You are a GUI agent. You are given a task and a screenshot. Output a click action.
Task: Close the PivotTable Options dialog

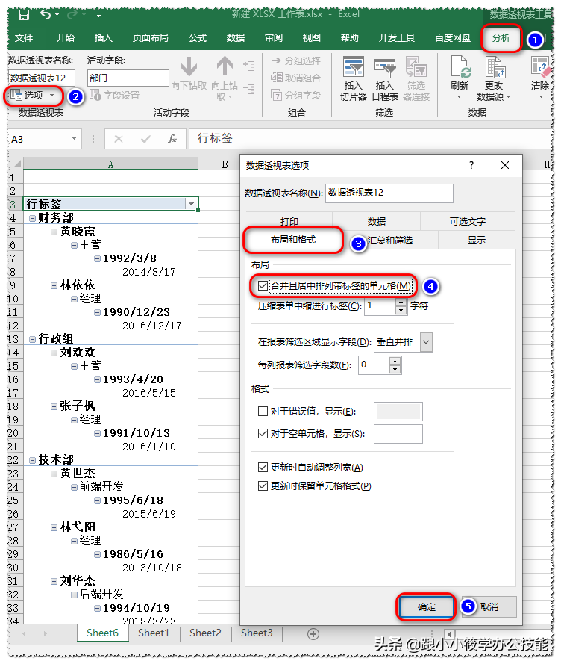[505, 165]
